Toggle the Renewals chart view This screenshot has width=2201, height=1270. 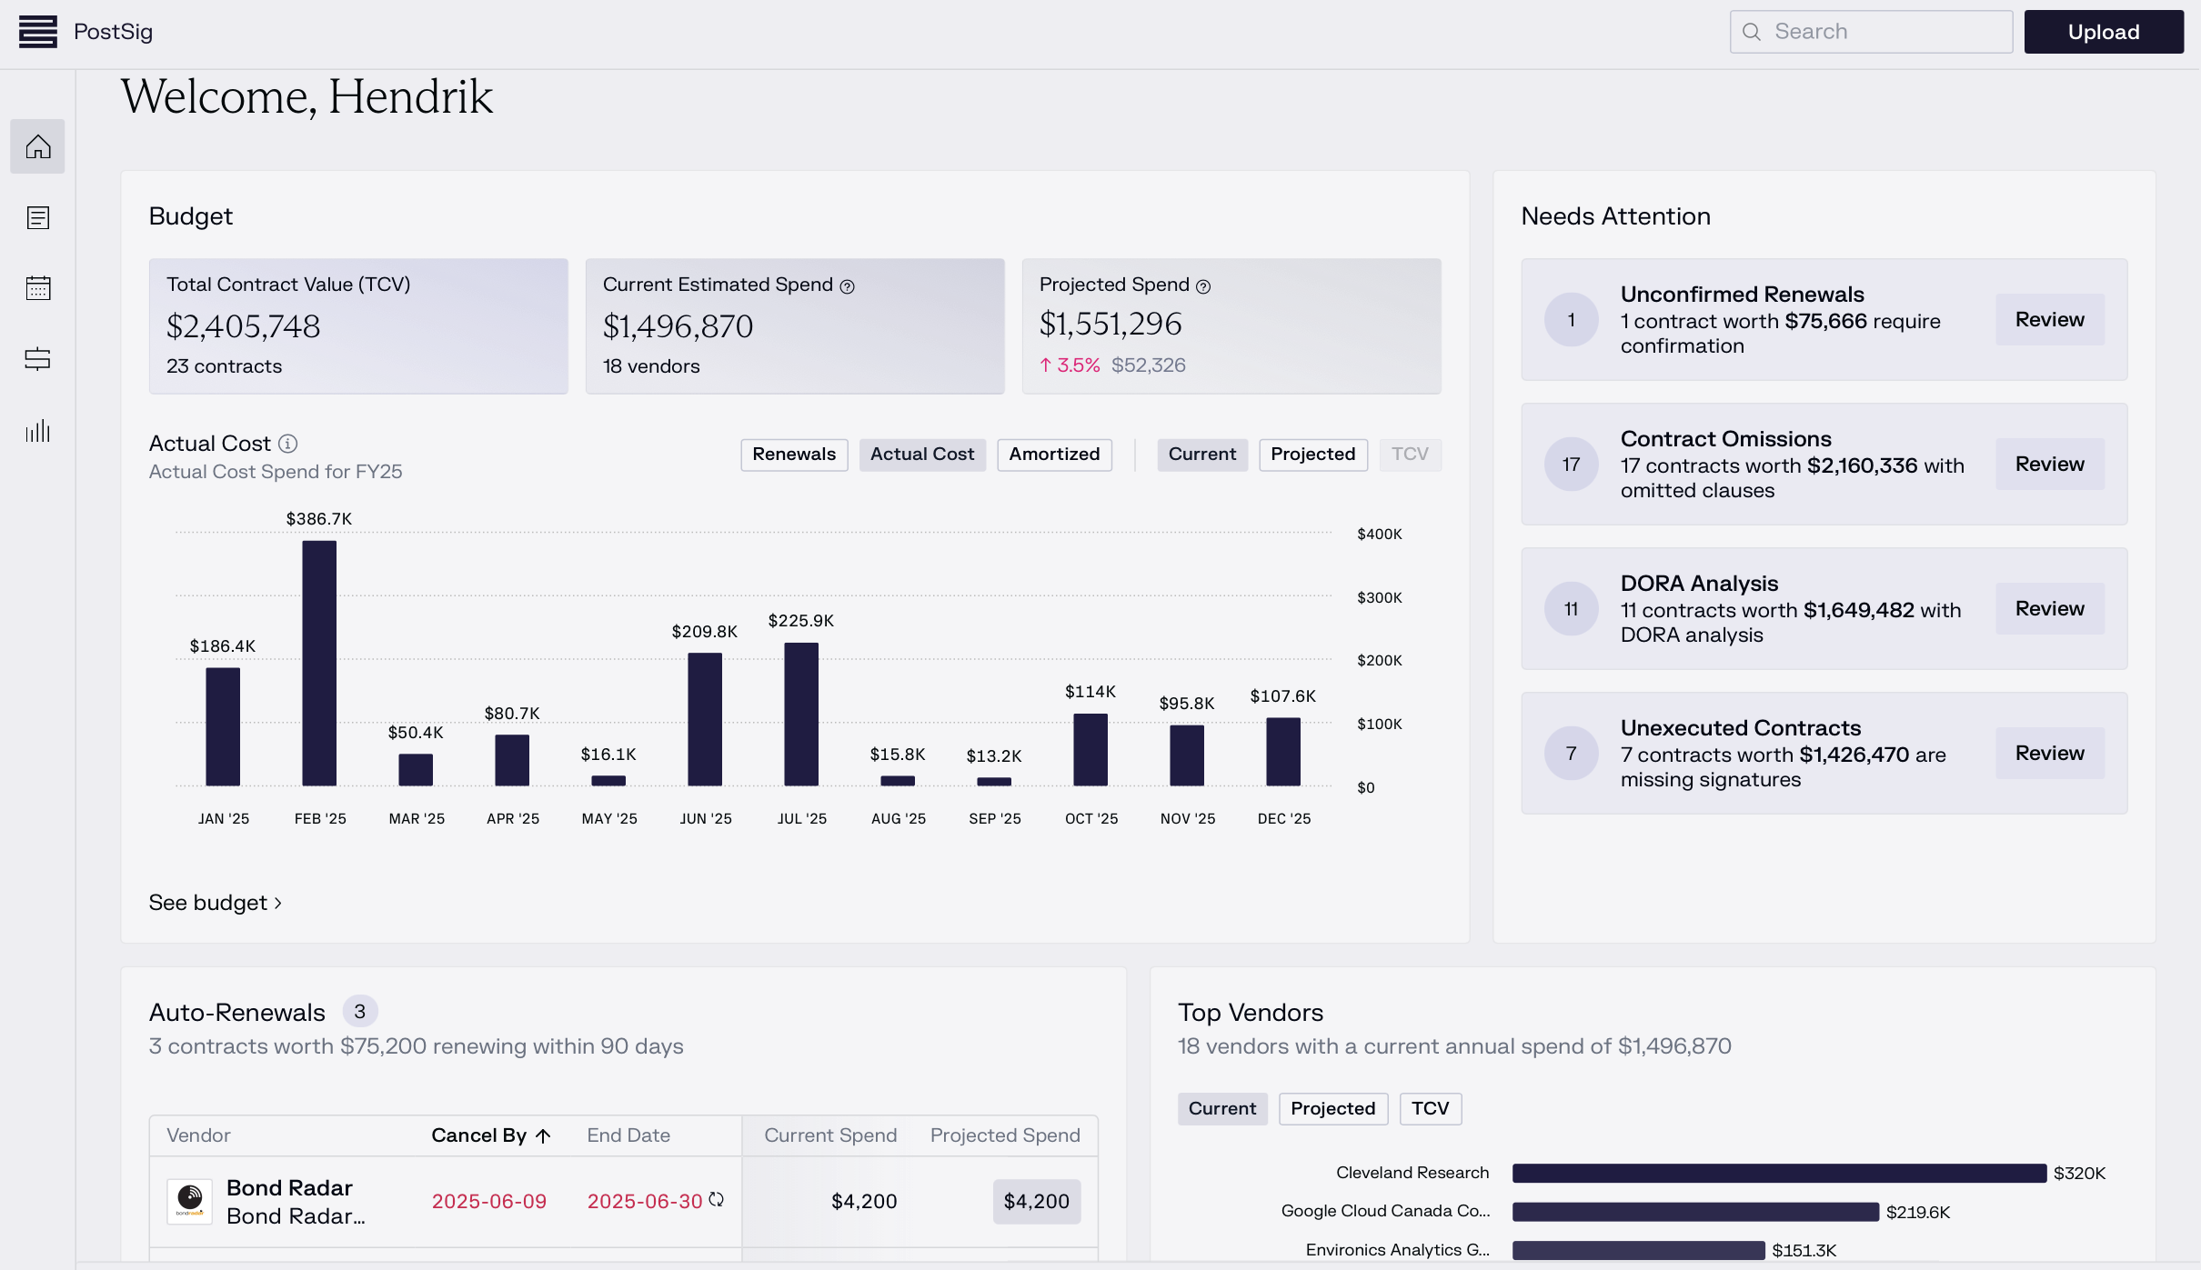point(793,455)
